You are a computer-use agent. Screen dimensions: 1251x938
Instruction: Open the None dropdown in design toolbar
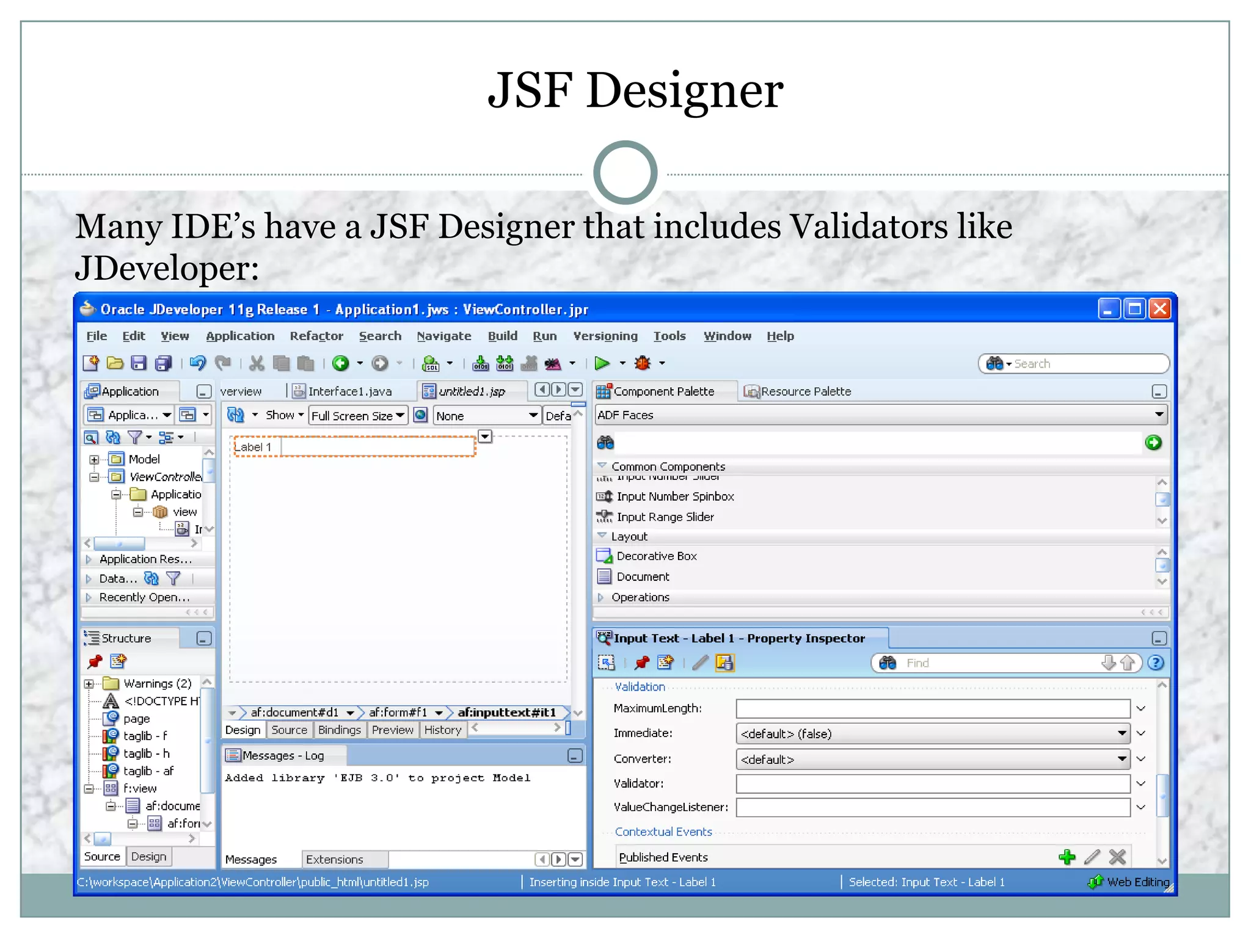click(x=487, y=416)
